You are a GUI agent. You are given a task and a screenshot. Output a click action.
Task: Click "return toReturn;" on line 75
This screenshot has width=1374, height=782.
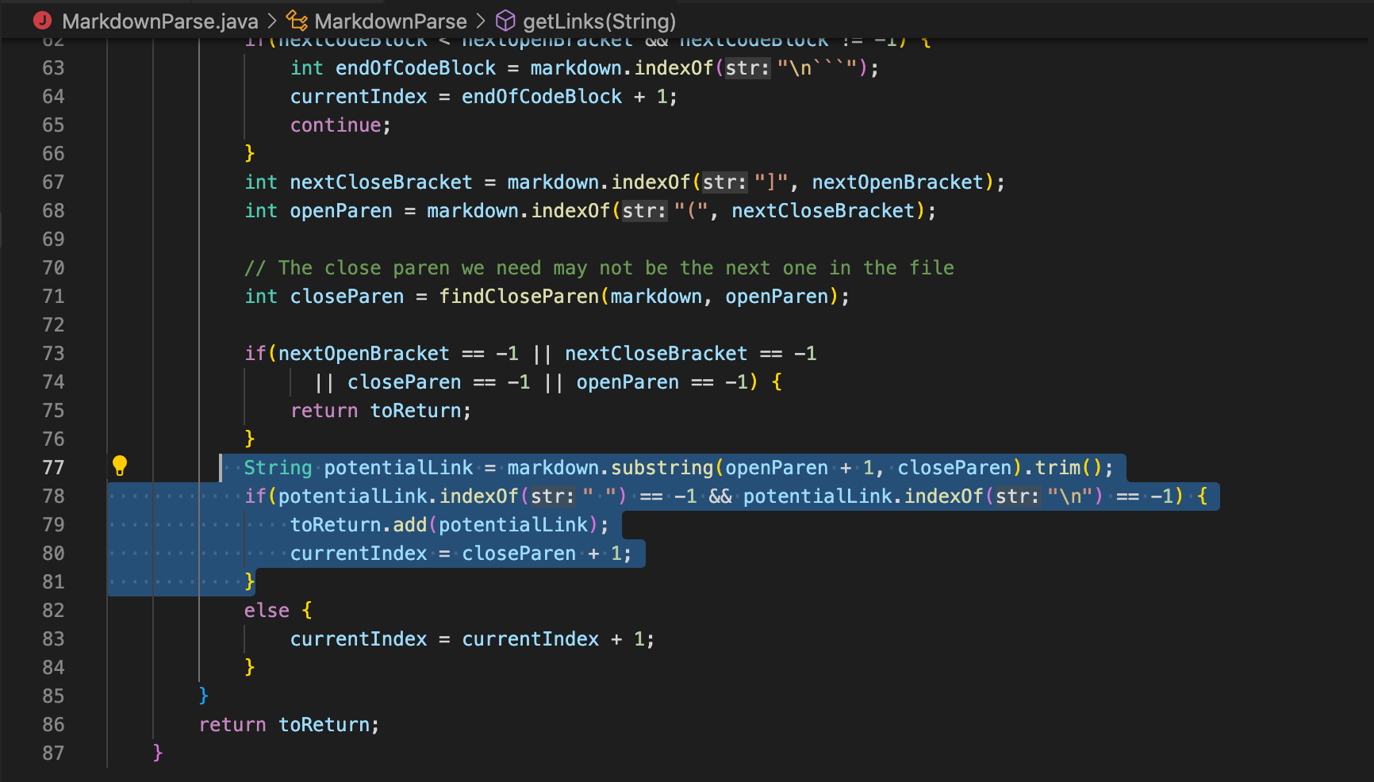(381, 411)
